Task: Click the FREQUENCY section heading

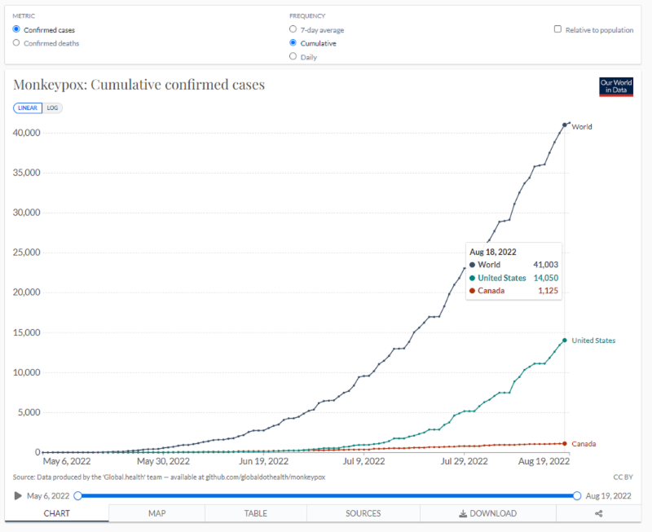Action: coord(307,15)
